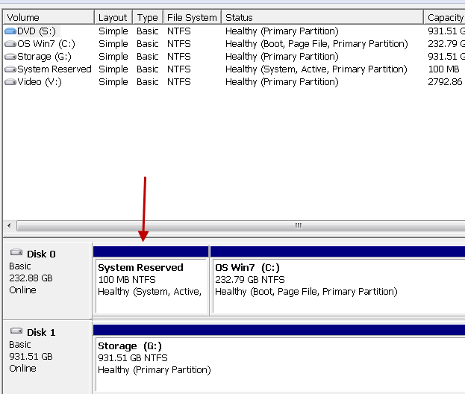The image size is (465, 394).
Task: Sort list by the File System column header
Action: click(192, 17)
